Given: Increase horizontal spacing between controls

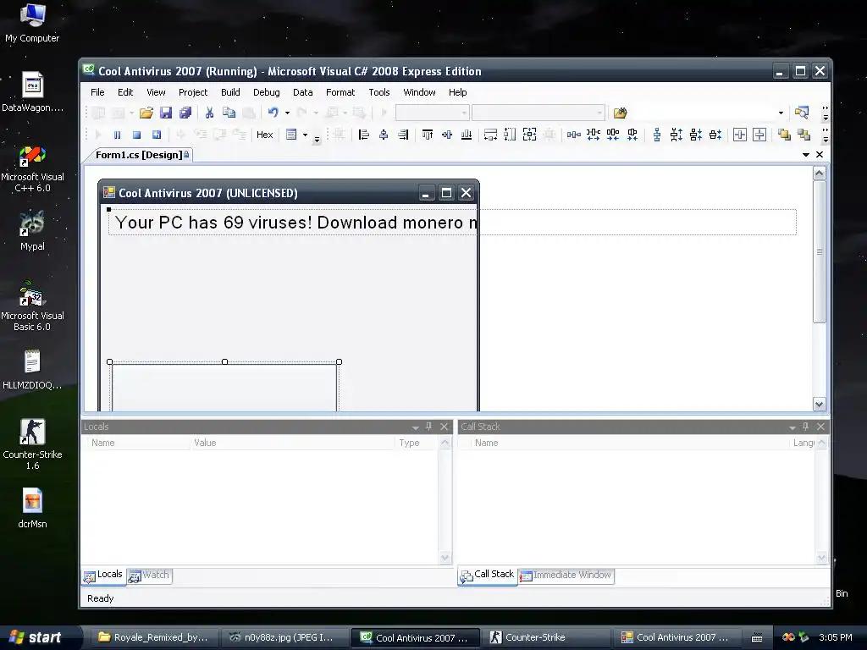Looking at the screenshot, I should pyautogui.click(x=594, y=135).
